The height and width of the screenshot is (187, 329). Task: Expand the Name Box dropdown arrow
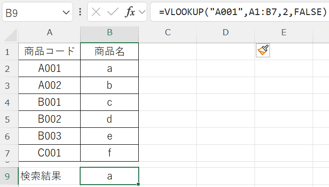tap(66, 13)
